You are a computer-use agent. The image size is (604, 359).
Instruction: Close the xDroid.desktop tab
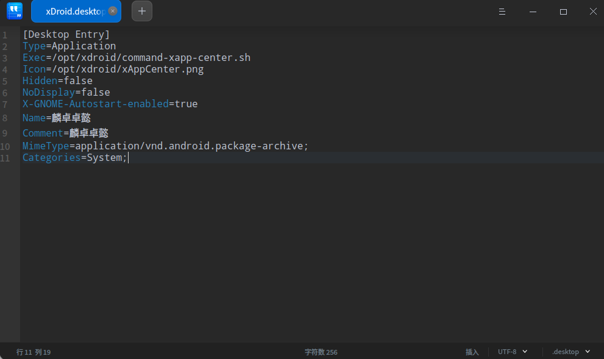point(113,11)
